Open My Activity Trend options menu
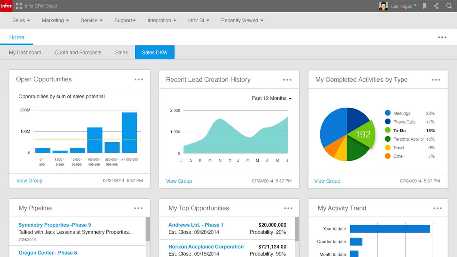 (x=438, y=208)
